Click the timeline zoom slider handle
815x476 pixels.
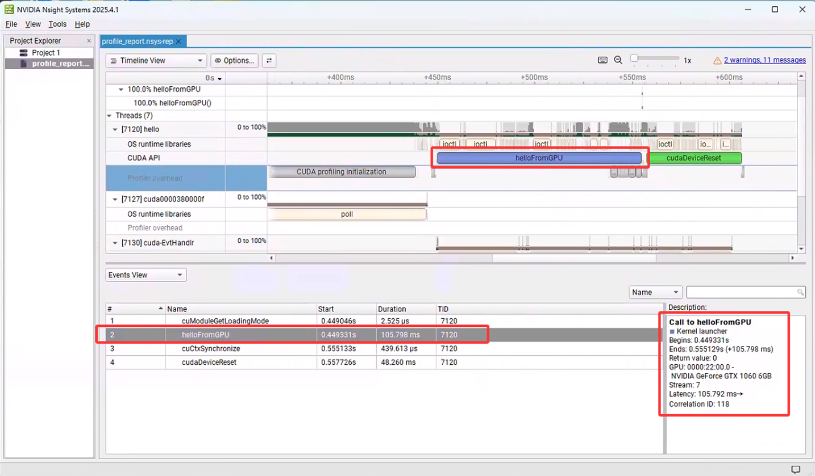[634, 58]
